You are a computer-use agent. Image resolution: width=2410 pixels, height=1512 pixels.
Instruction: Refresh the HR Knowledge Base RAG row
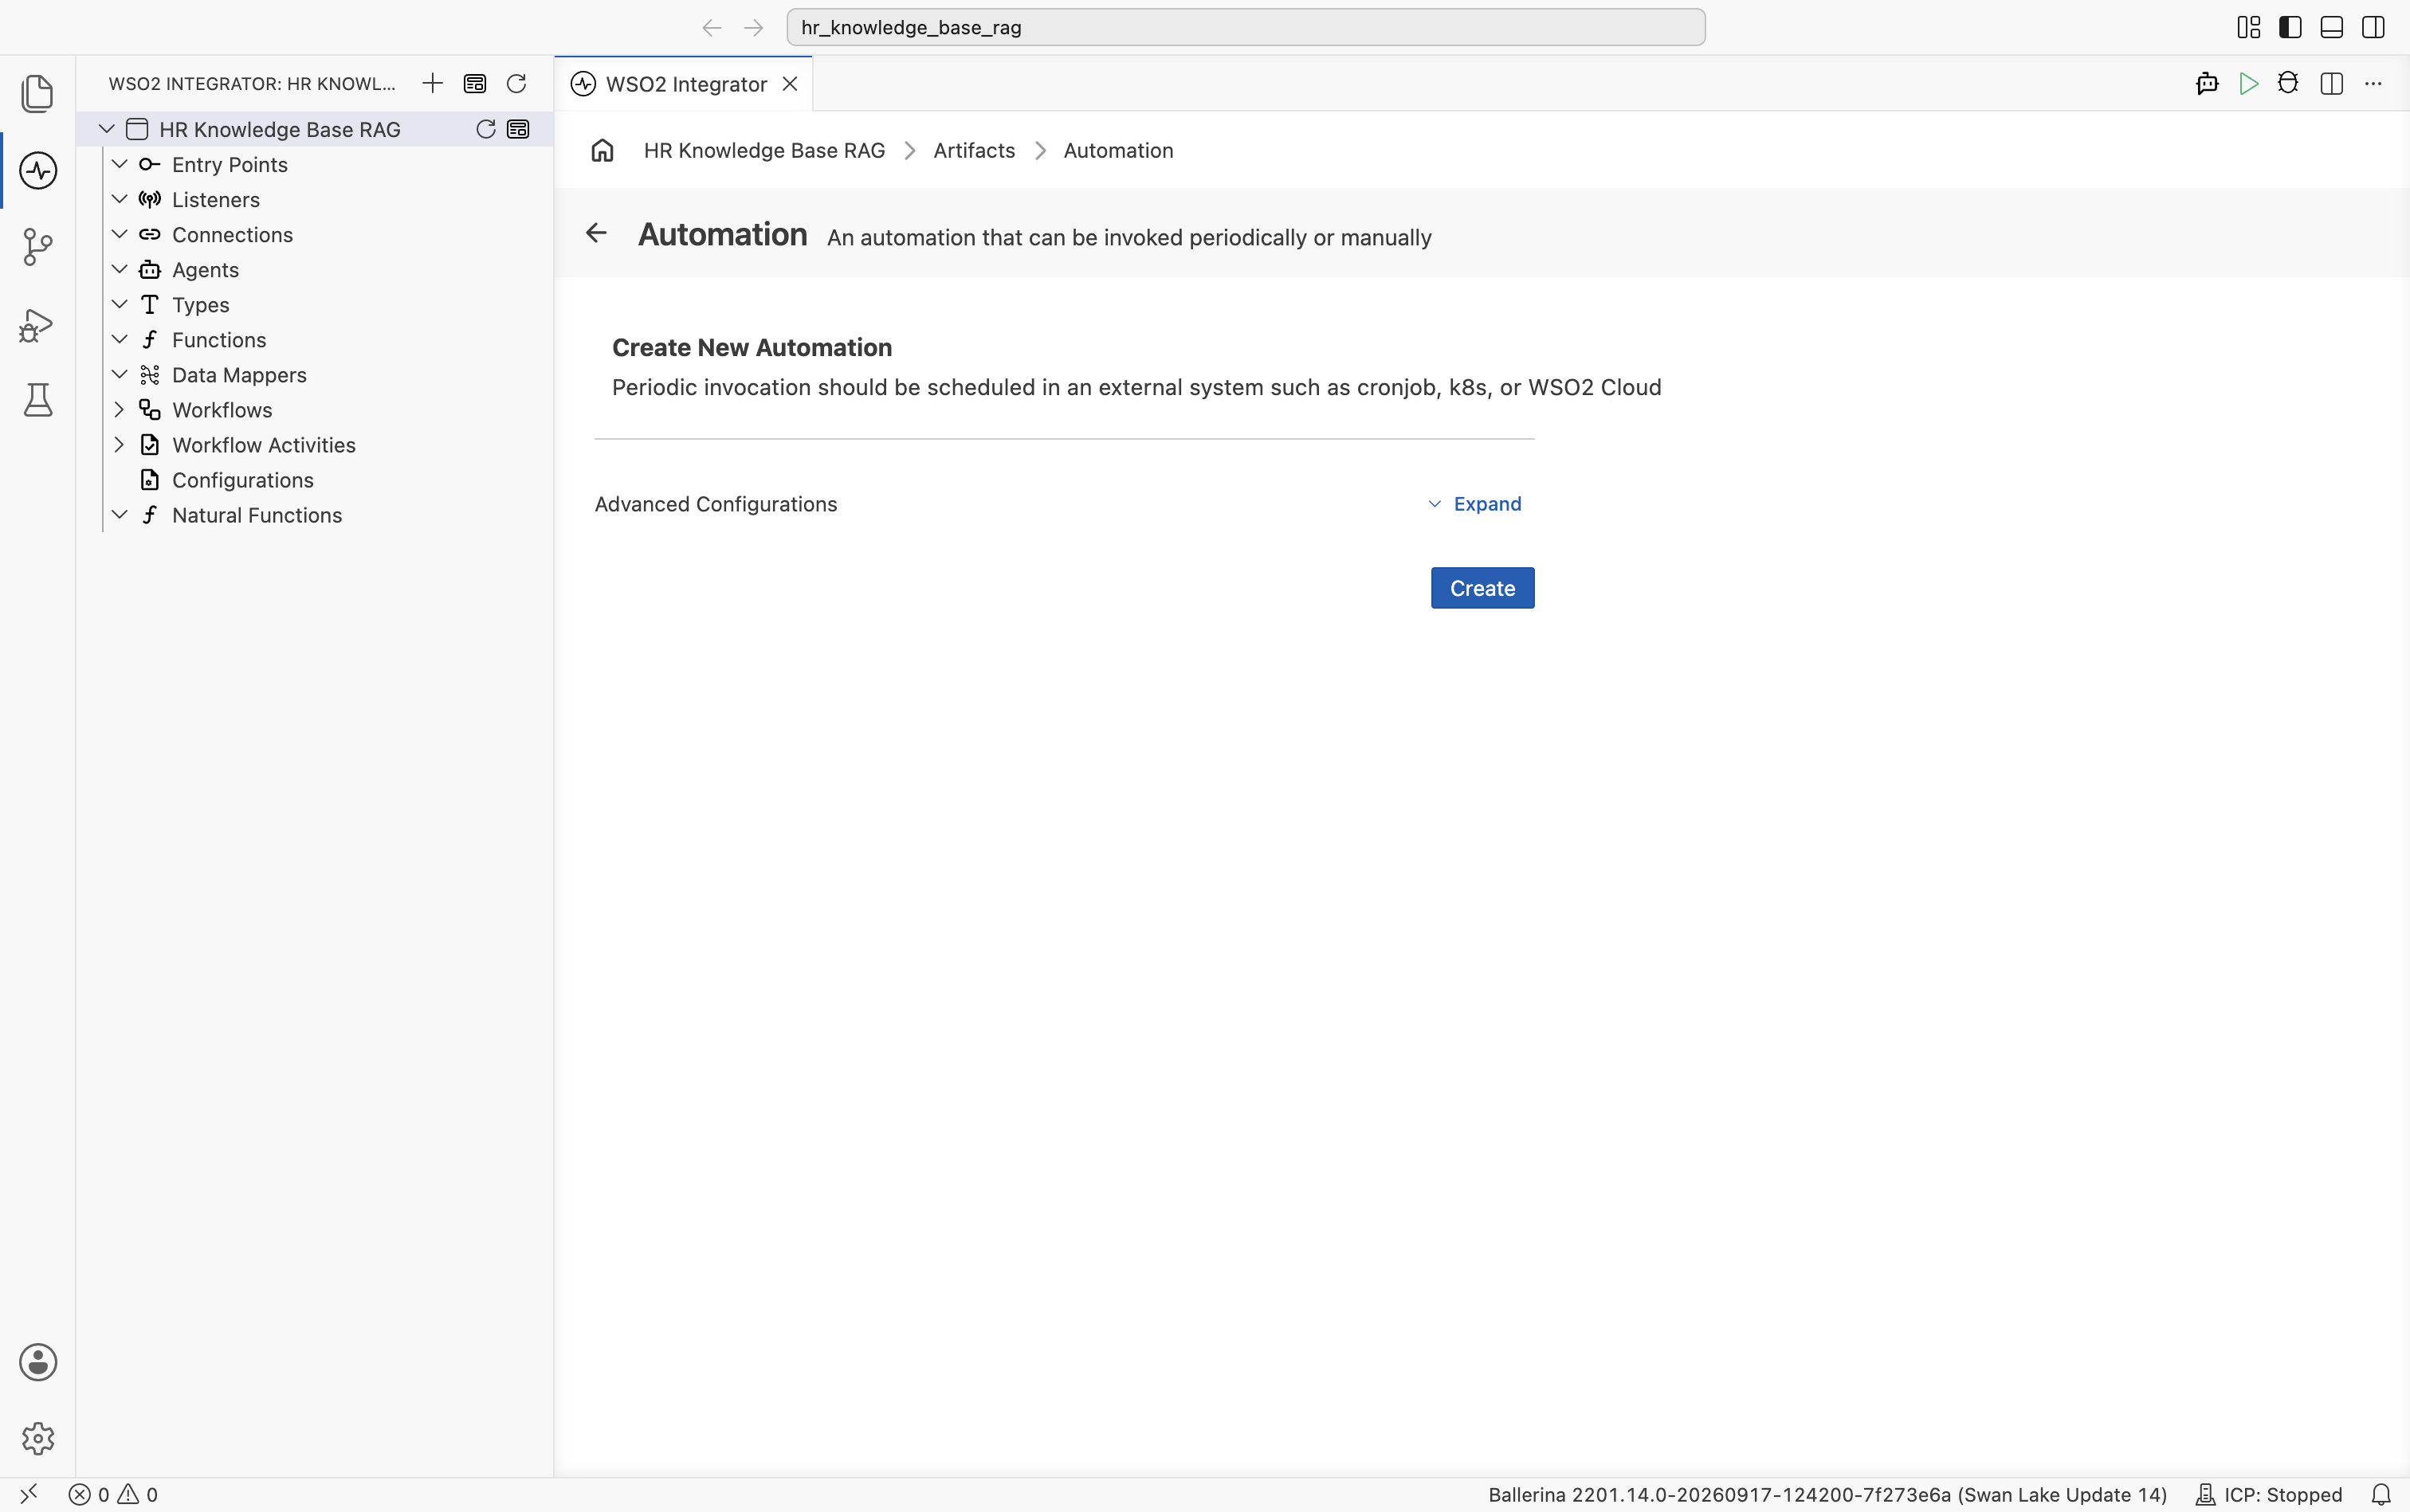click(485, 129)
